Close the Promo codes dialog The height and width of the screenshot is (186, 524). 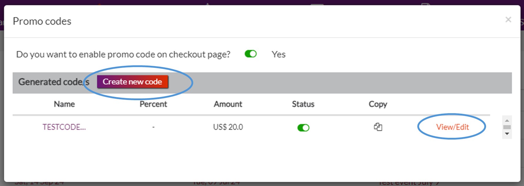tap(508, 20)
